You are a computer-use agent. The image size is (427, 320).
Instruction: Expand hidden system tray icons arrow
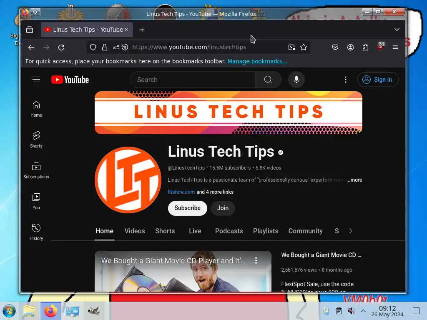(x=363, y=311)
